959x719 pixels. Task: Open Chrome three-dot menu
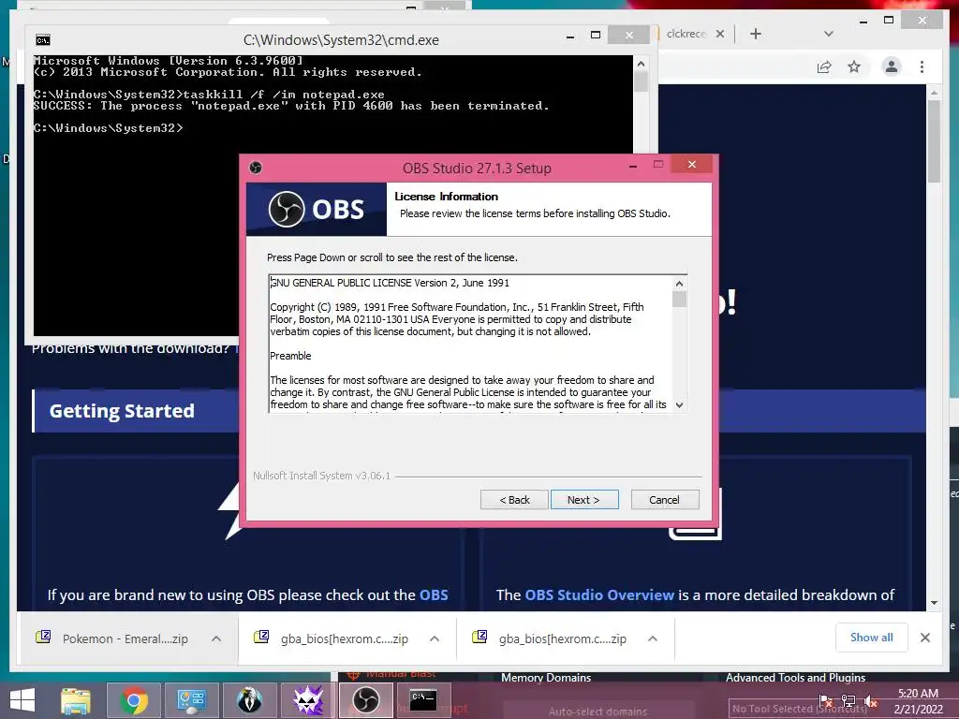[x=922, y=66]
